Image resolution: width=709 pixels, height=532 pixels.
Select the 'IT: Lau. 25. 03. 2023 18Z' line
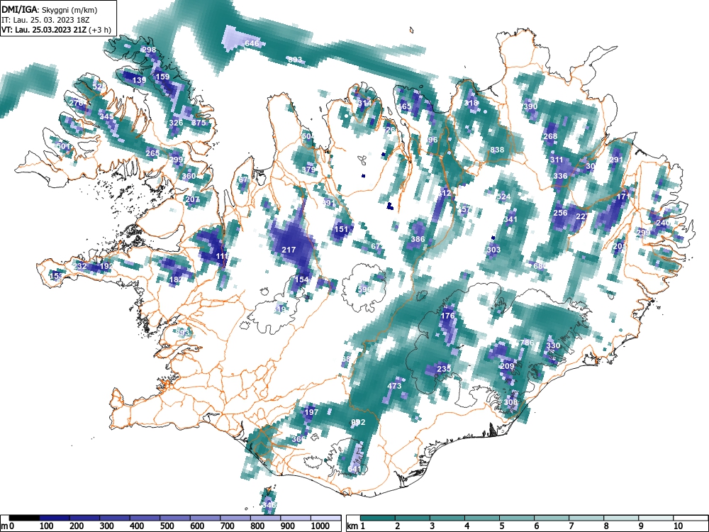(45, 20)
